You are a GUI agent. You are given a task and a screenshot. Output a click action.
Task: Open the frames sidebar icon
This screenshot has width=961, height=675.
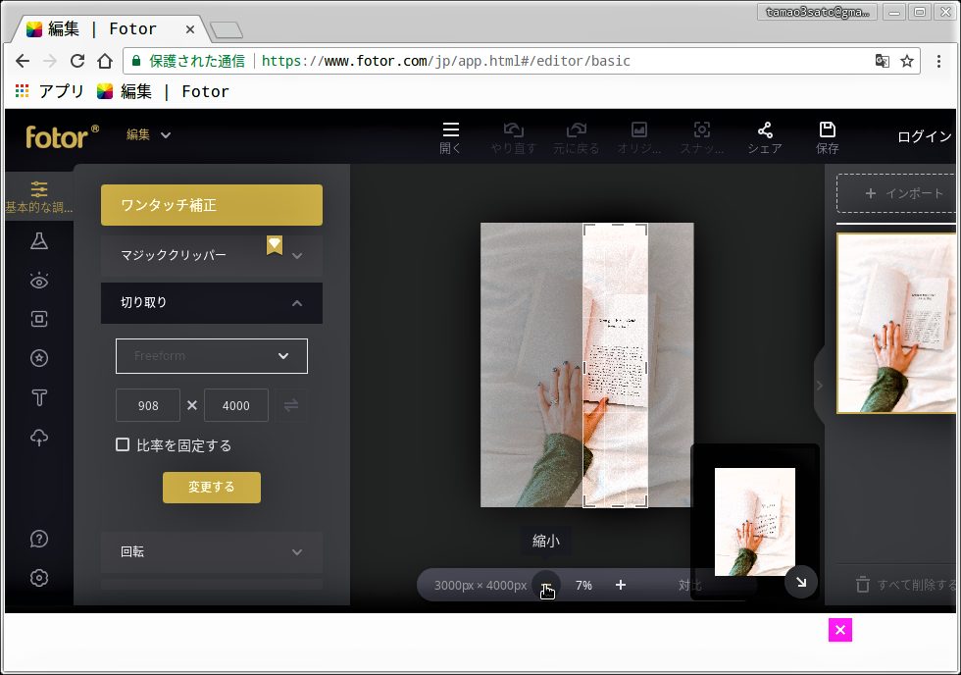39,319
